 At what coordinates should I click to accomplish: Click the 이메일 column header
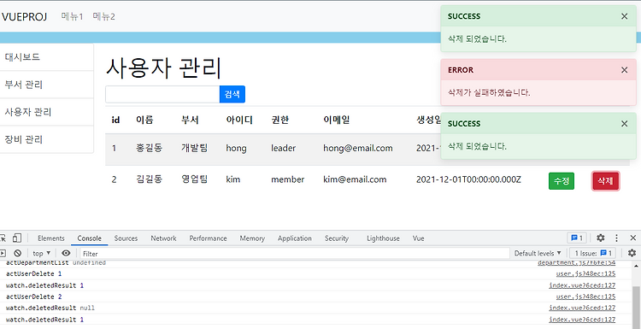tap(336, 120)
